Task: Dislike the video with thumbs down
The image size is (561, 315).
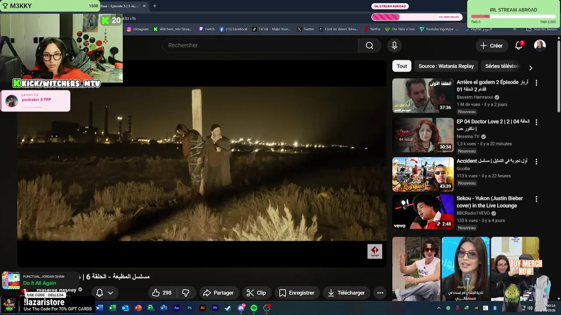Action: pyautogui.click(x=186, y=293)
